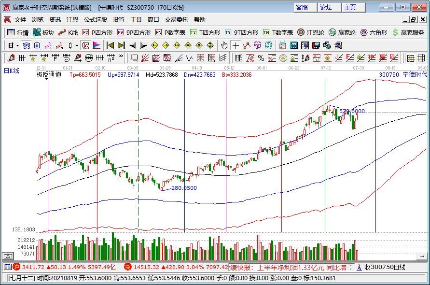Toggle the crosshair cursor button
This screenshot has width=430, height=285.
(236, 45)
